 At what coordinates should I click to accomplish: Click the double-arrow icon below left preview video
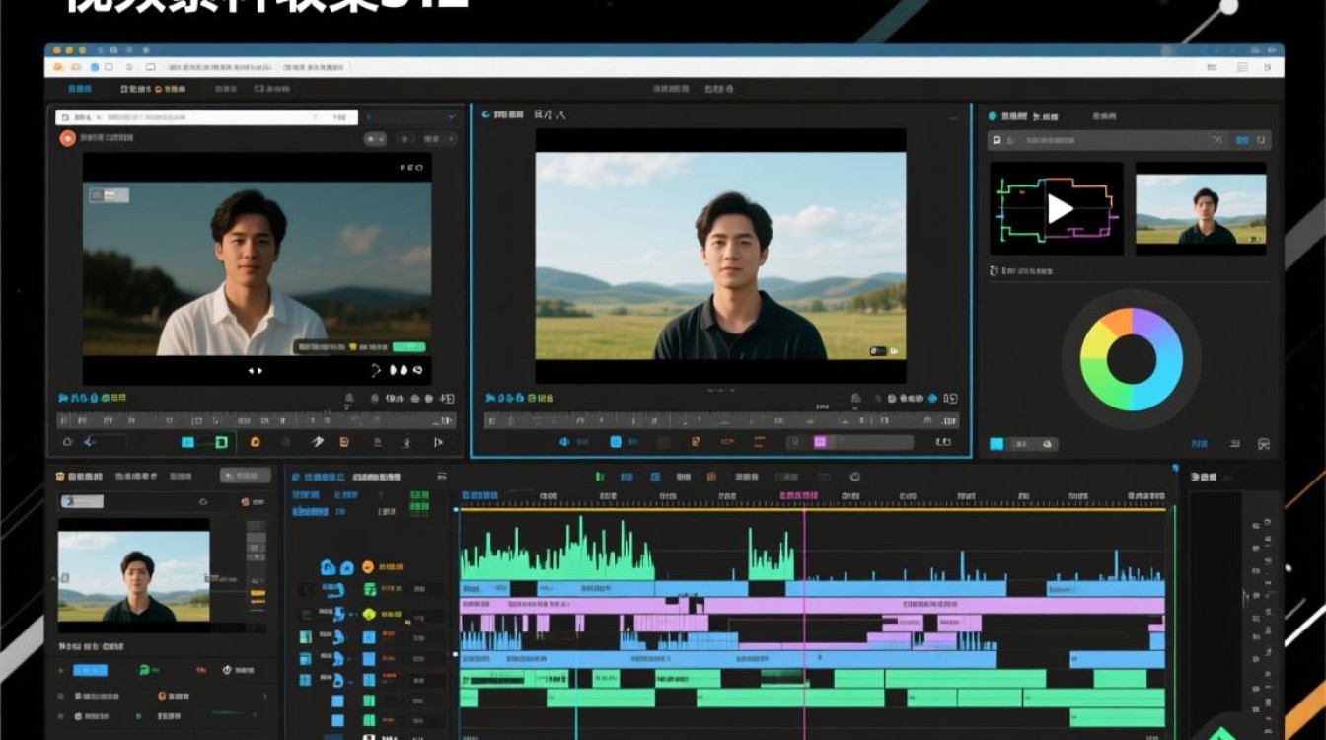(x=255, y=371)
